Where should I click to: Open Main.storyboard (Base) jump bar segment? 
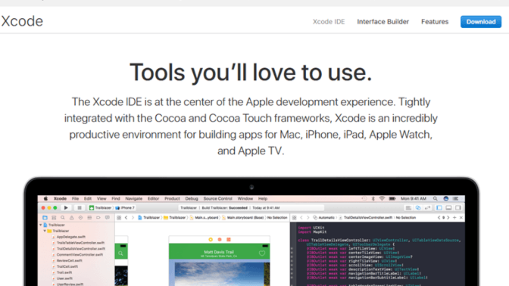click(x=242, y=218)
